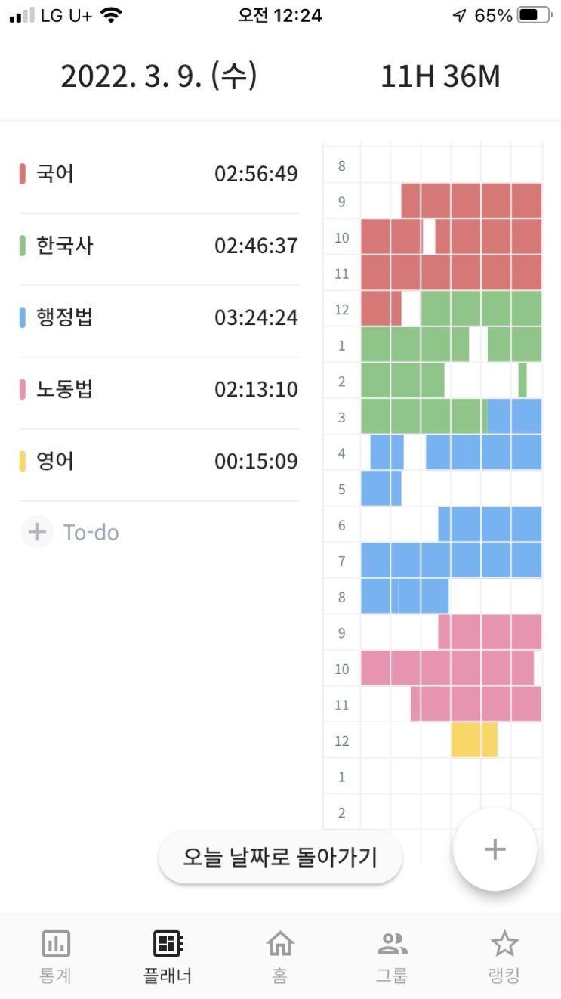561x999 pixels.
Task: Open the 통계 statistics tab icon
Action: pos(55,943)
